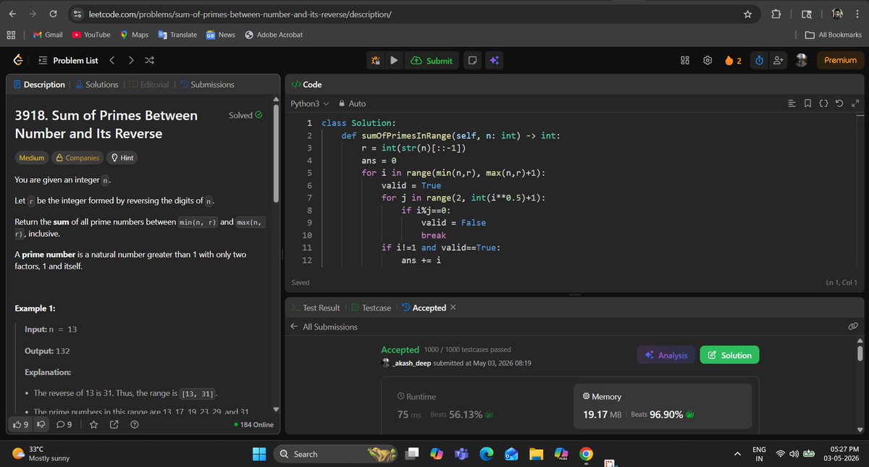Image resolution: width=869 pixels, height=467 pixels.
Task: Go to the previous problem arrow
Action: (112, 61)
